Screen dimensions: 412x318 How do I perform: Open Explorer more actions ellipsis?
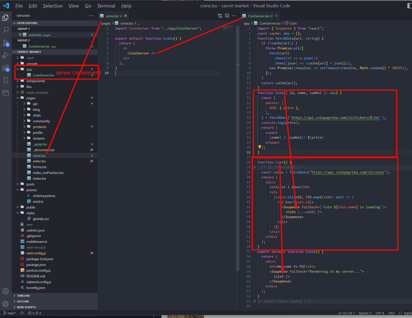pyautogui.click(x=91, y=16)
